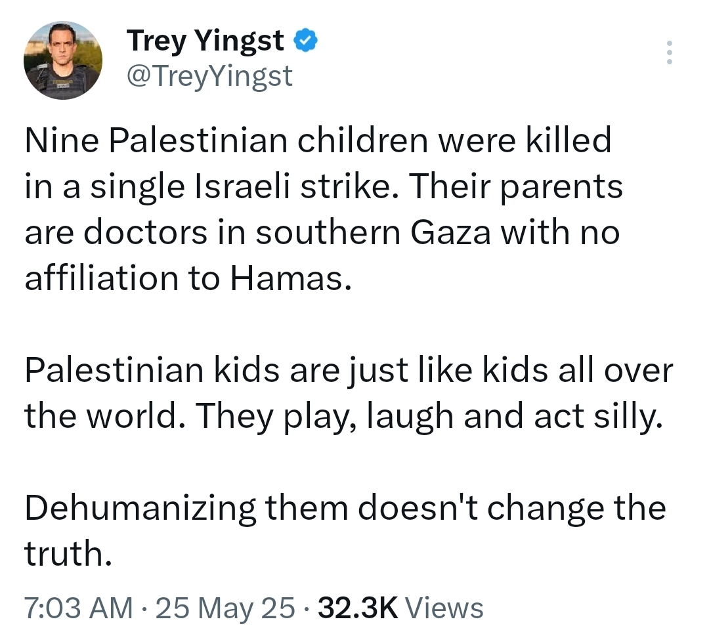Open the tweet's three-dot more options menu
709x632 pixels.
click(670, 53)
